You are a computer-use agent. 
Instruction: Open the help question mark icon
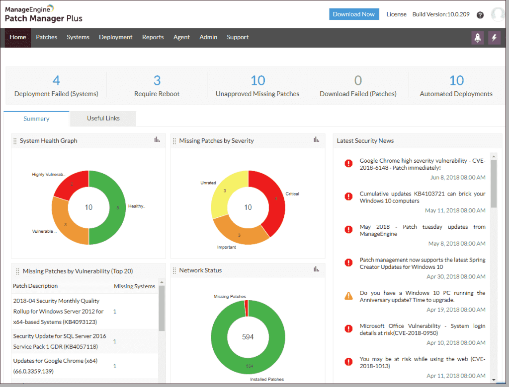tap(480, 15)
